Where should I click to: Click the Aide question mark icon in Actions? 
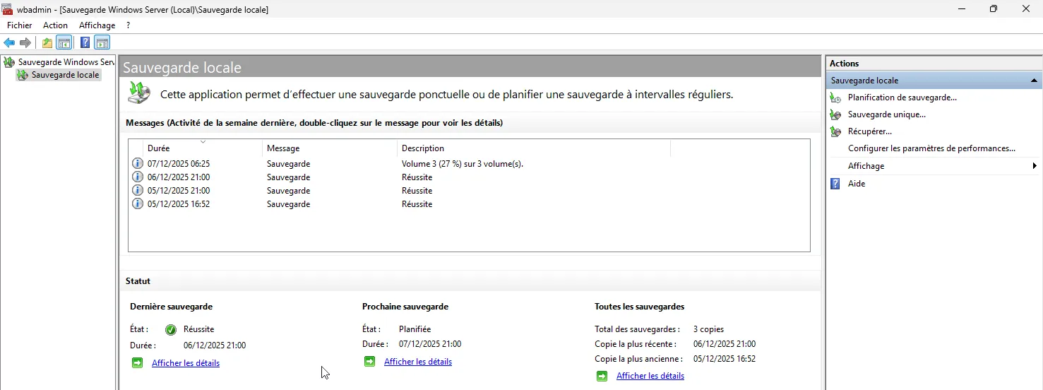(x=835, y=184)
